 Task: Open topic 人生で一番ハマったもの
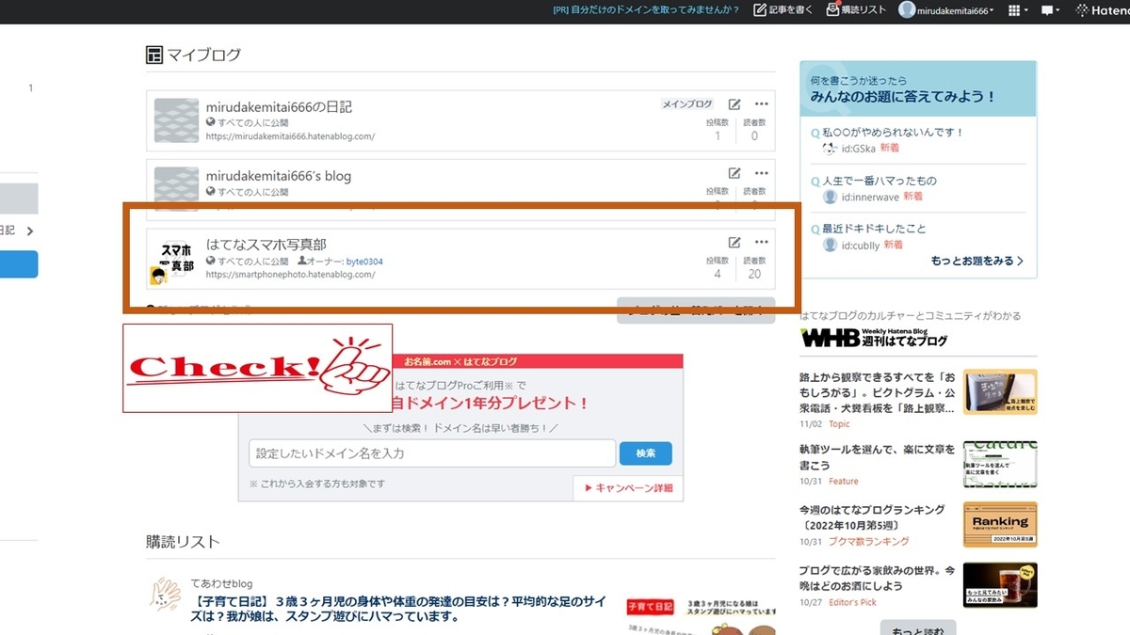tap(880, 181)
